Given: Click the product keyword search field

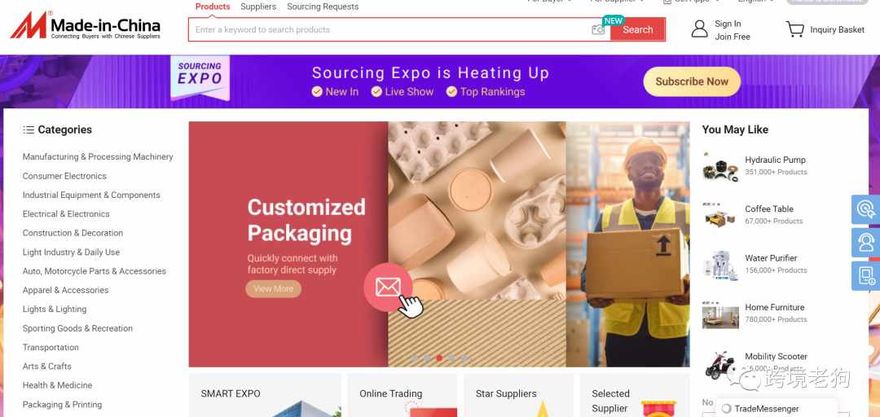Looking at the screenshot, I should tap(387, 30).
